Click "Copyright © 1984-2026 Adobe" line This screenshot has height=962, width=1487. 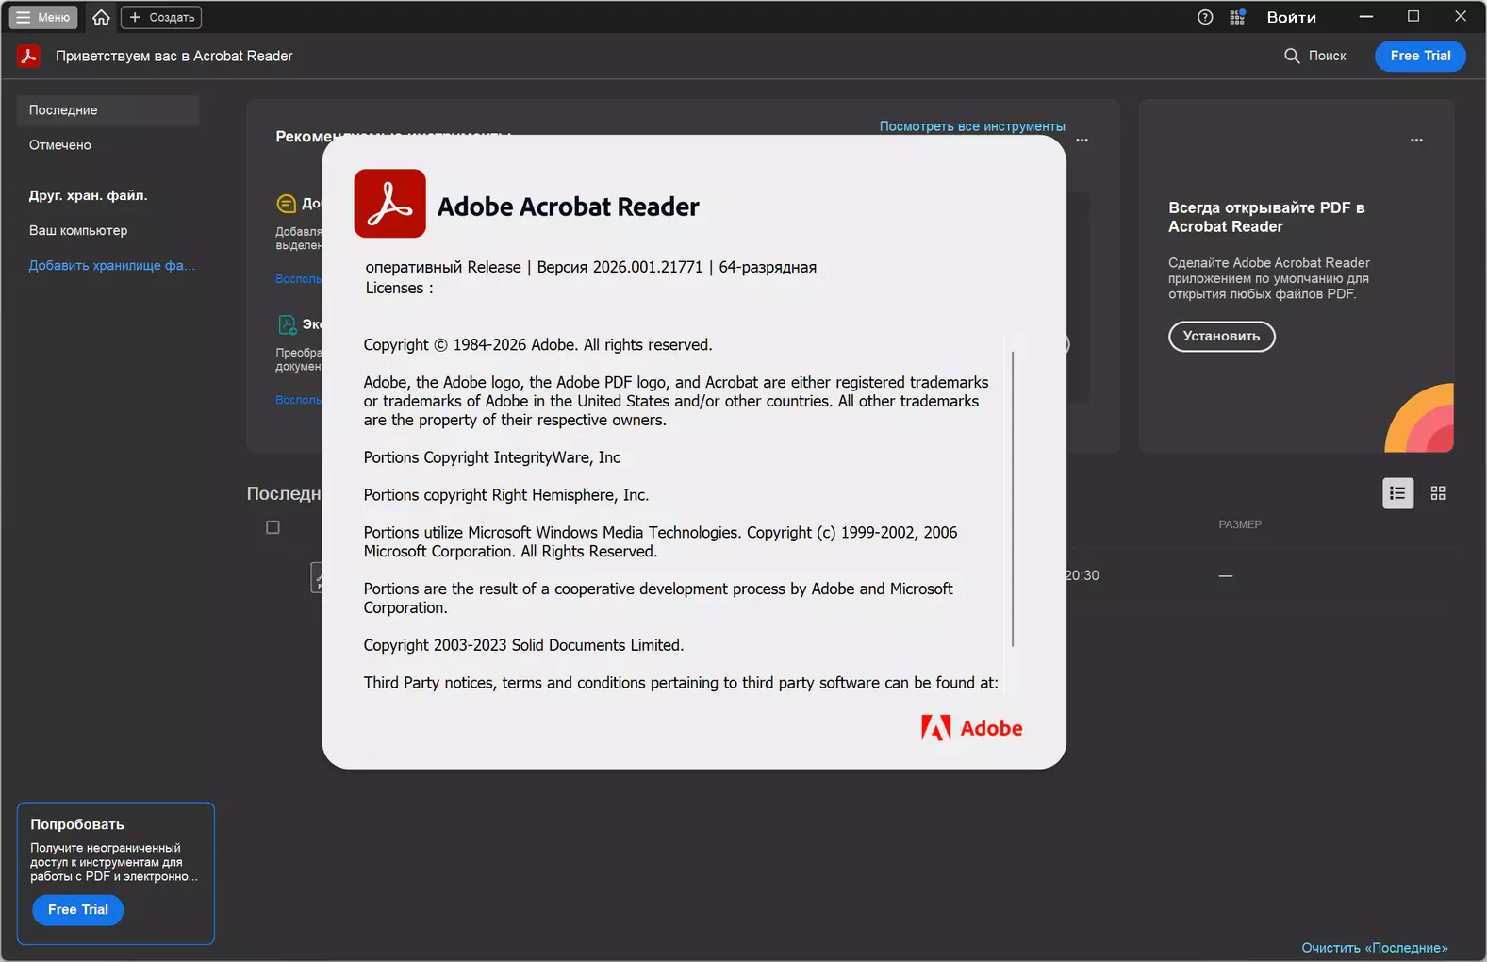[x=538, y=345]
